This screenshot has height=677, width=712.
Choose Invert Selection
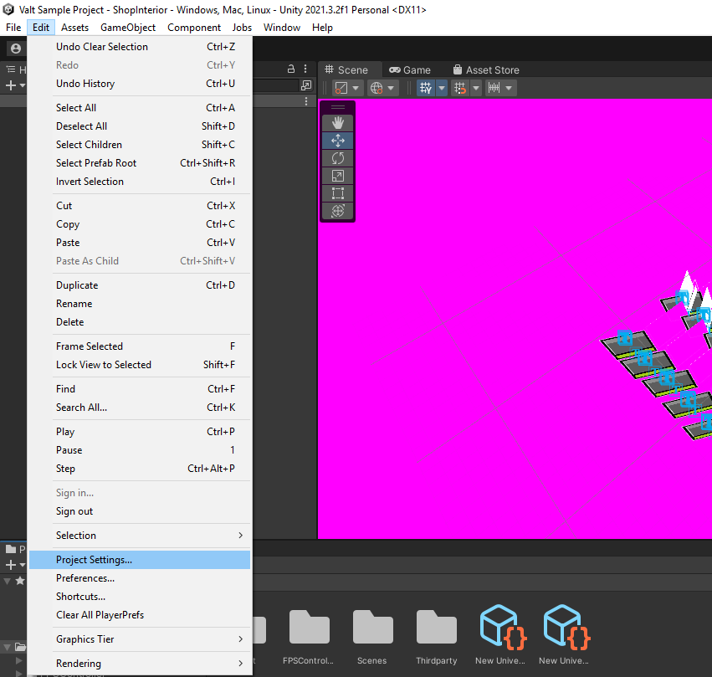pyautogui.click(x=140, y=181)
